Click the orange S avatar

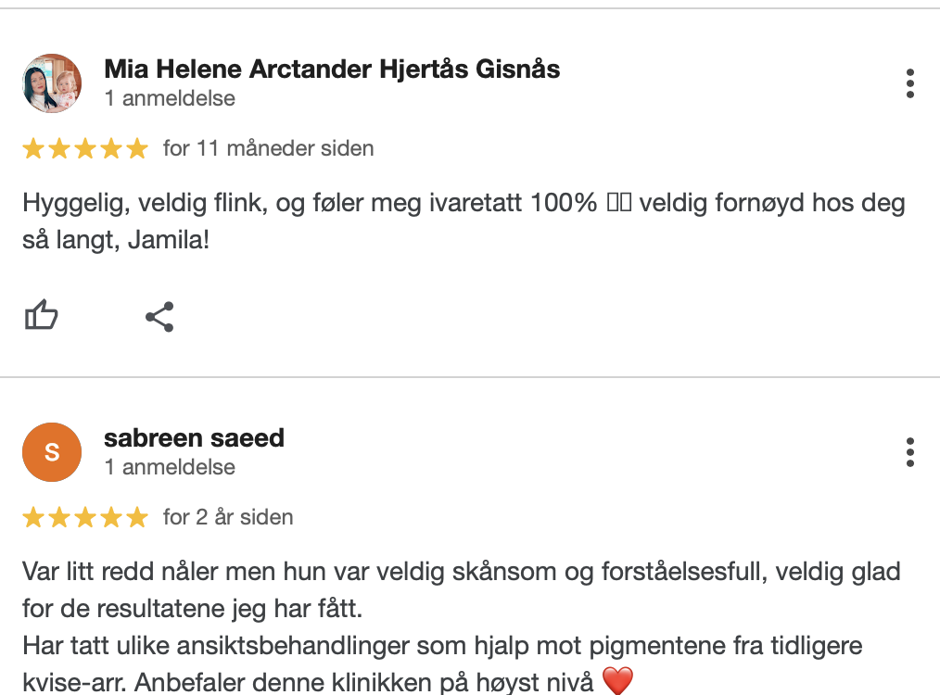click(52, 452)
